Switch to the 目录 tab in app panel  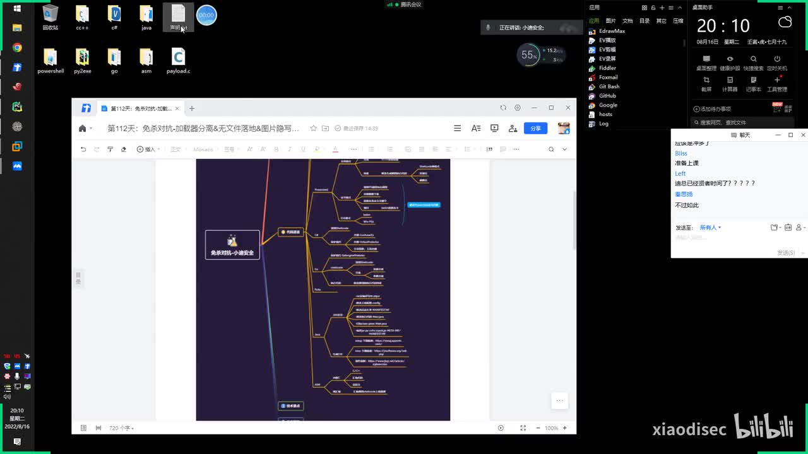click(x=645, y=21)
